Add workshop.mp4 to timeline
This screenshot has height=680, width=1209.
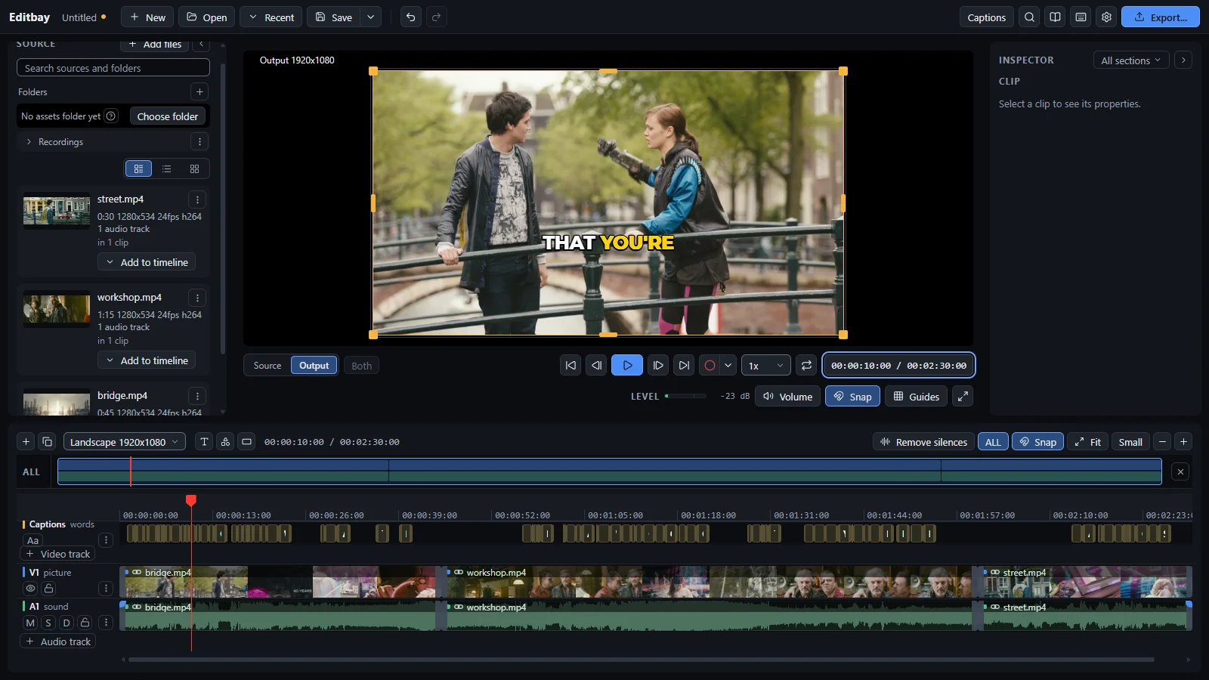[x=147, y=360]
